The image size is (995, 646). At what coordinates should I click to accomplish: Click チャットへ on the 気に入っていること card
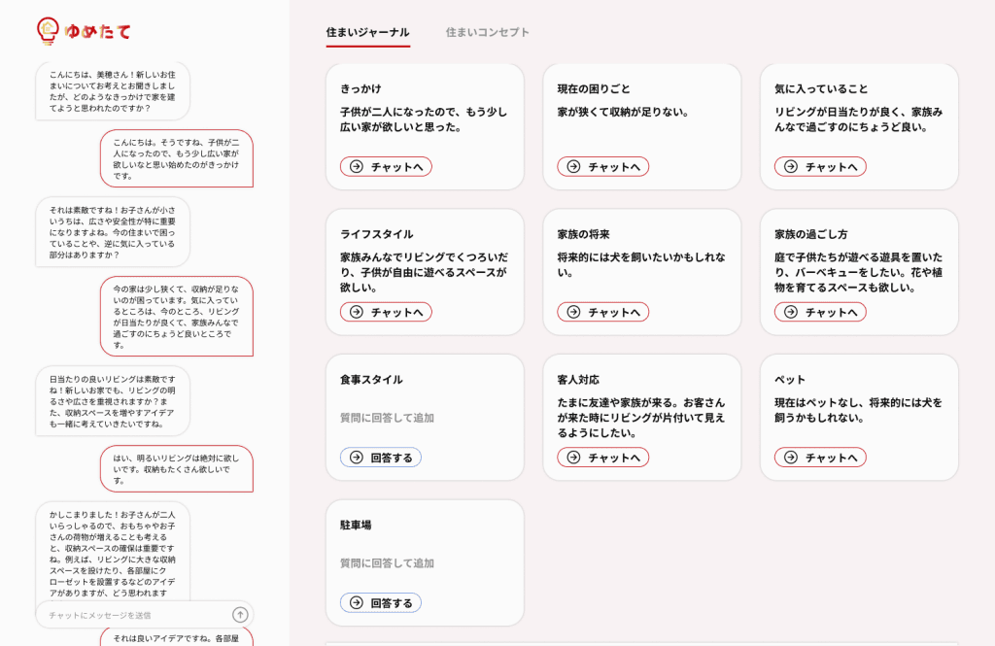(x=821, y=166)
